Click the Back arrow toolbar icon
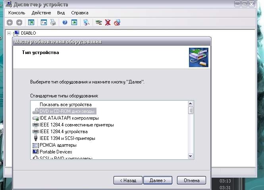This screenshot has width=264, height=190. tap(10, 23)
